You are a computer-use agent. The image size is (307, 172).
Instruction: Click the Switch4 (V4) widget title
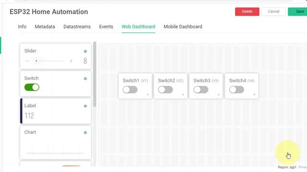coord(242,81)
